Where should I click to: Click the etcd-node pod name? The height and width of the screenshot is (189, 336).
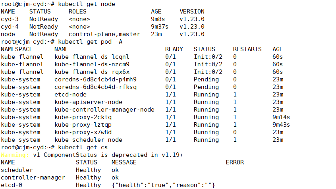71,94
